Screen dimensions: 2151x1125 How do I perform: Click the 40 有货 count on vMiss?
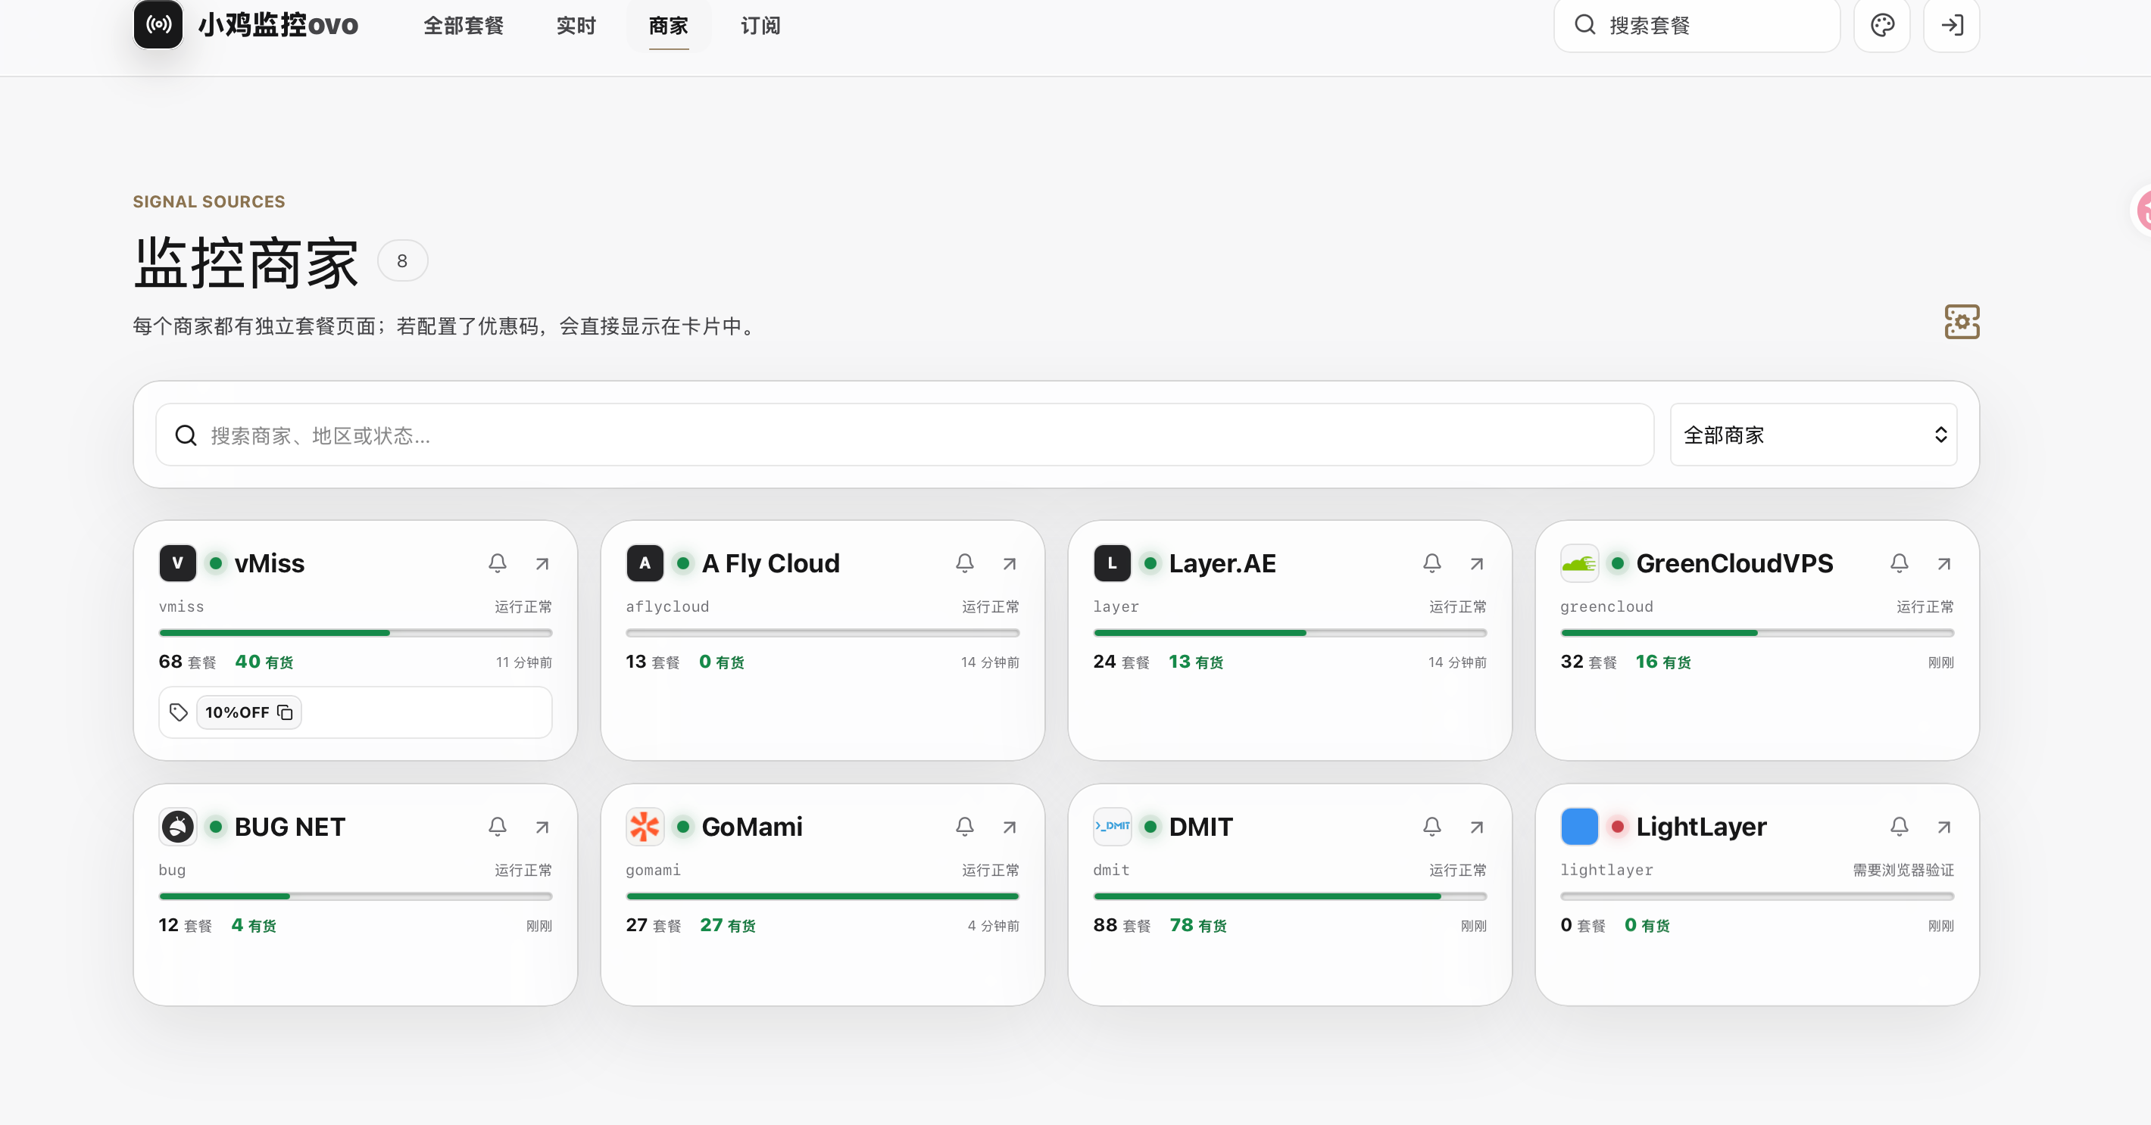[x=264, y=662]
